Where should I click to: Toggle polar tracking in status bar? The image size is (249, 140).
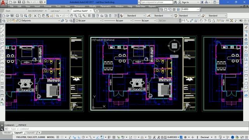pos(83,137)
